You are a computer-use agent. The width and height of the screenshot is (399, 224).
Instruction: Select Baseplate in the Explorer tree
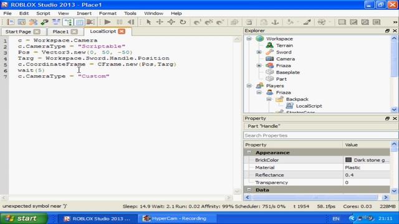click(288, 72)
